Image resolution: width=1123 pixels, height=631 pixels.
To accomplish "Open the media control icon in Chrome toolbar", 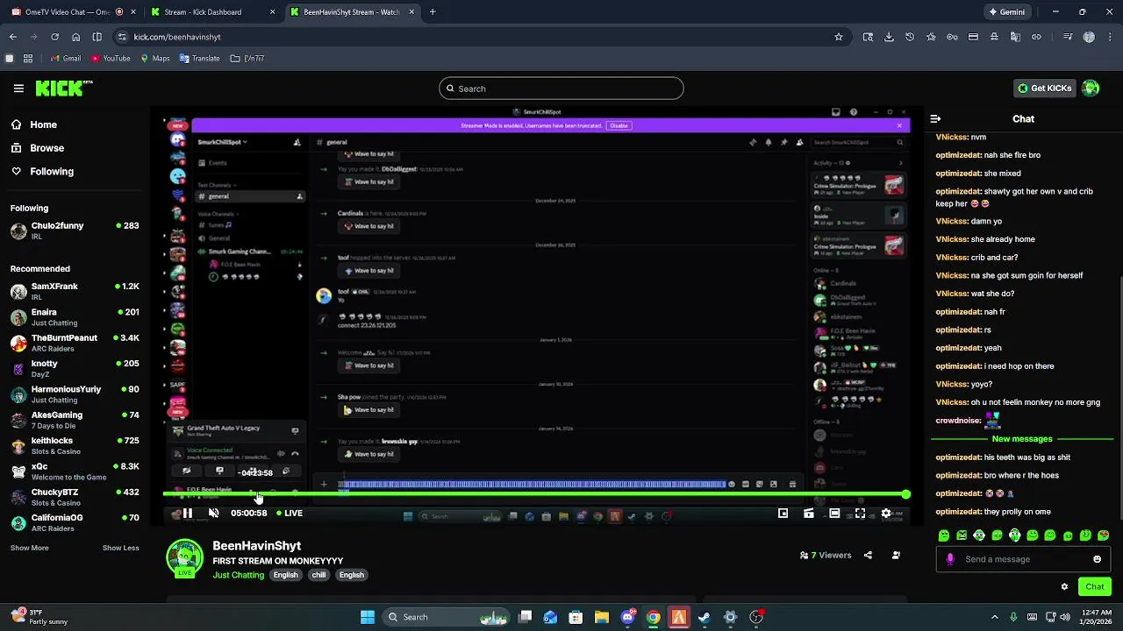I will pyautogui.click(x=1068, y=37).
